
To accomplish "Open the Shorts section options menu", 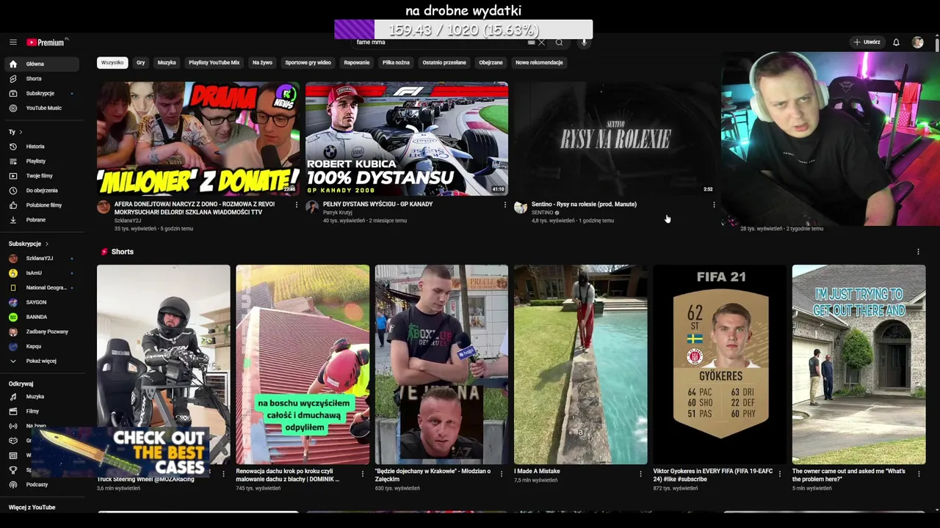I will 918,252.
